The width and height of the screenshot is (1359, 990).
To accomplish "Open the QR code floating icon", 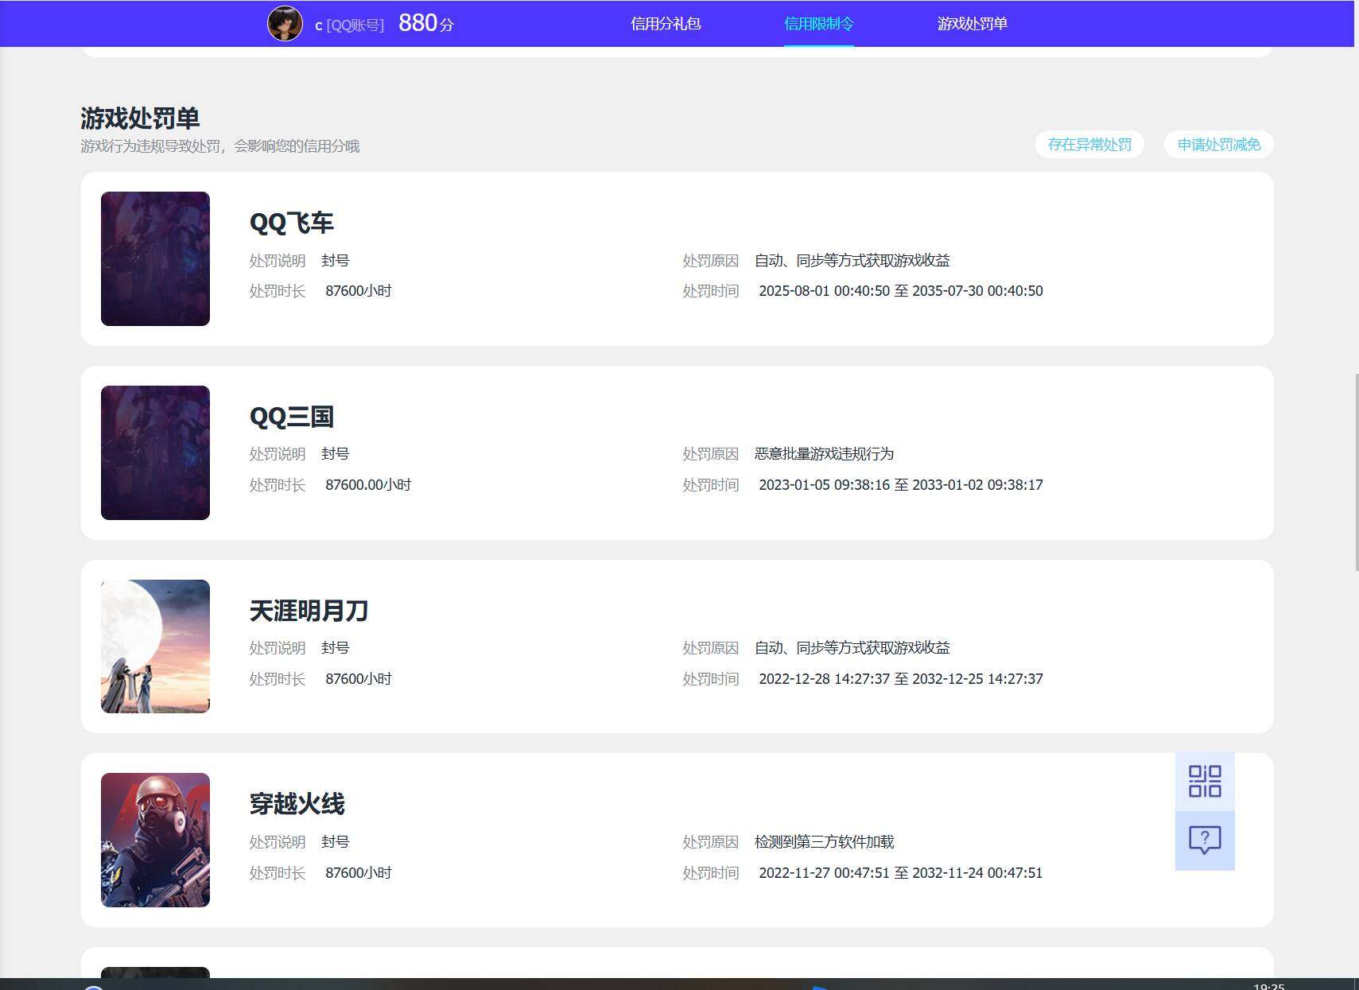I will coord(1205,781).
